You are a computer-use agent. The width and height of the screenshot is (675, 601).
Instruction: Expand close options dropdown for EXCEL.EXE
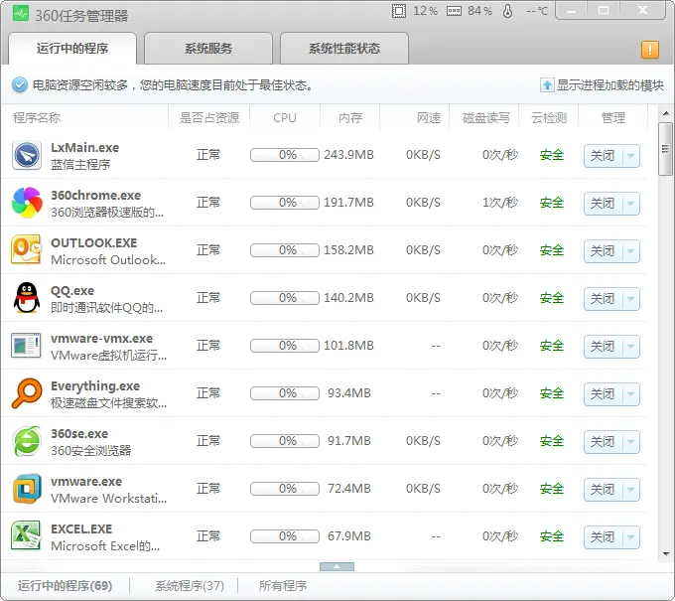(631, 537)
